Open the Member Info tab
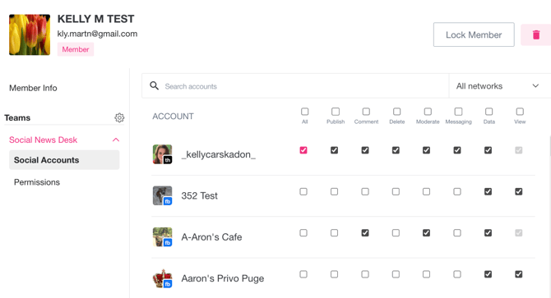The image size is (551, 298). (33, 88)
